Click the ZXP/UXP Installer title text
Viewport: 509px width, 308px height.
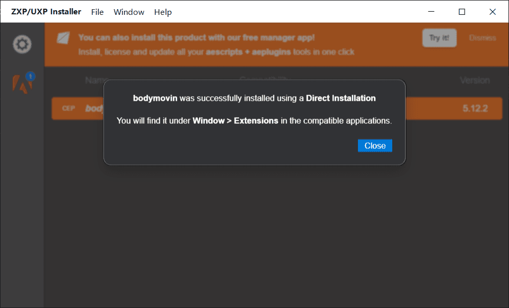click(x=46, y=12)
